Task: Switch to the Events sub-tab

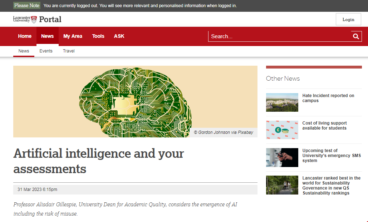Action: pyautogui.click(x=46, y=51)
